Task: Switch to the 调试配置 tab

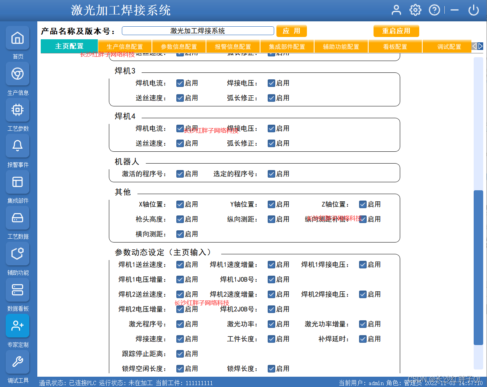Action: point(447,47)
